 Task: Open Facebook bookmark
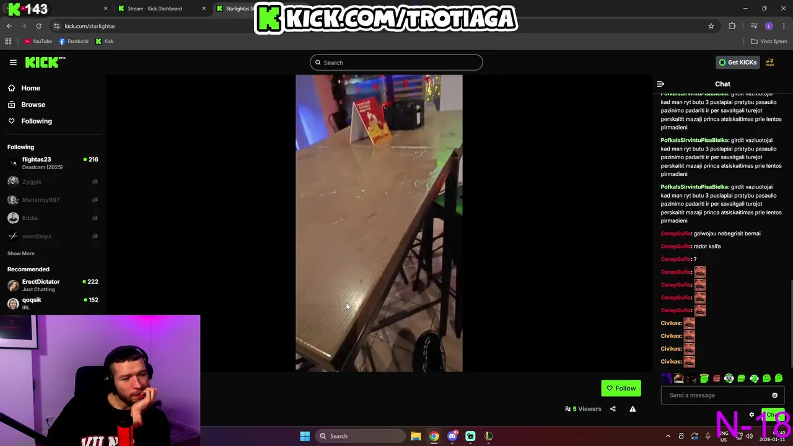click(74, 42)
